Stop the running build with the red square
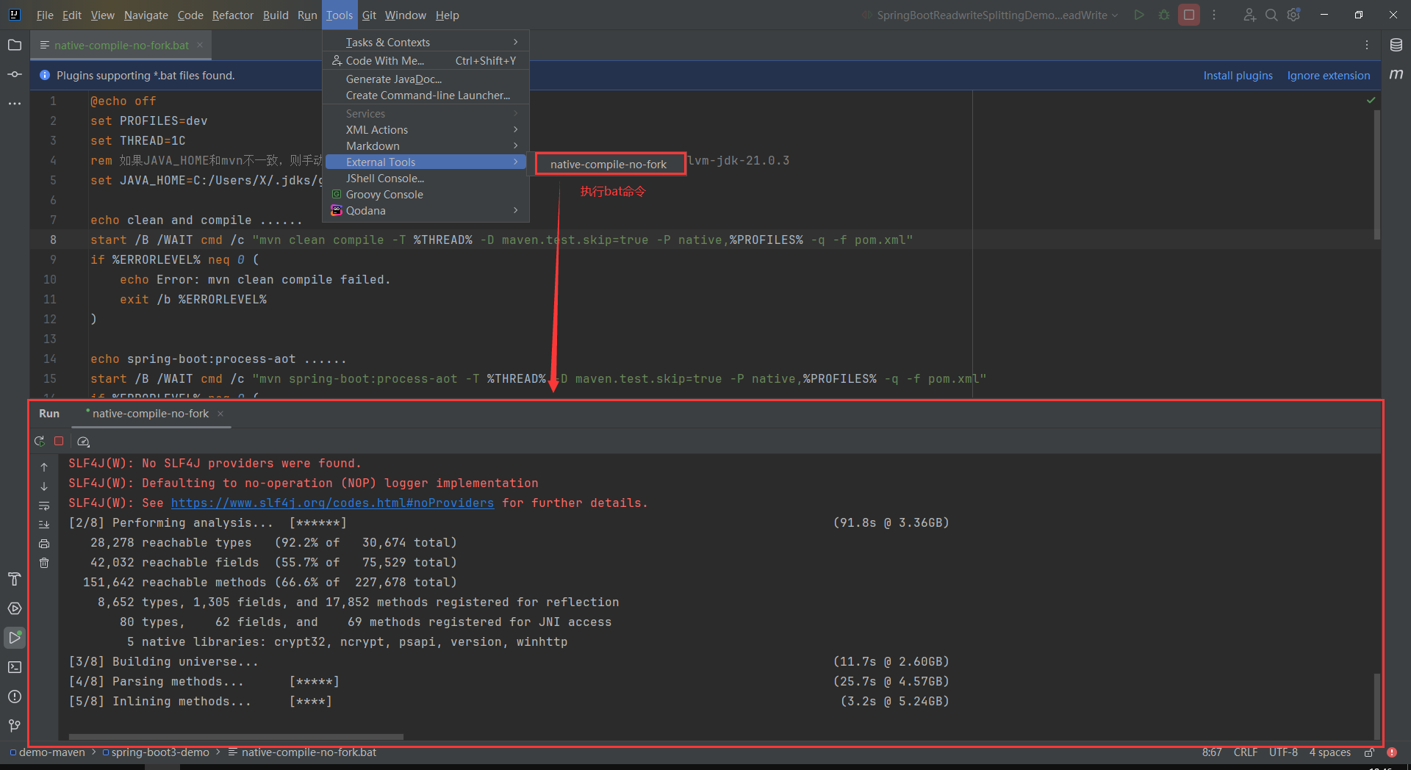Image resolution: width=1411 pixels, height=770 pixels. click(59, 441)
